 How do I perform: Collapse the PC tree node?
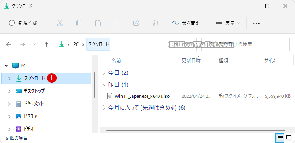tap(6, 66)
